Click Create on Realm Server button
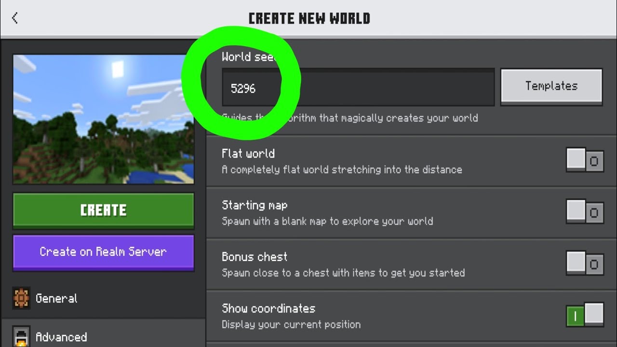 [103, 252]
